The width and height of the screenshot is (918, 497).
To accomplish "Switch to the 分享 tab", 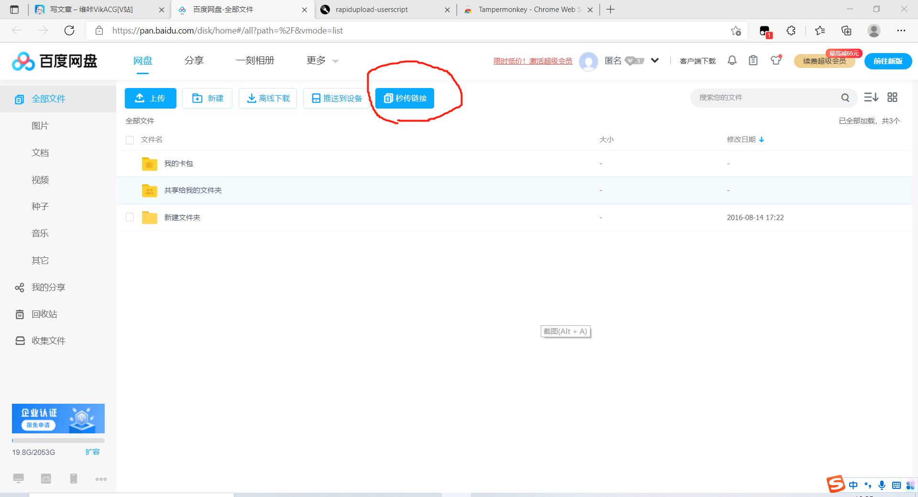I will 194,61.
